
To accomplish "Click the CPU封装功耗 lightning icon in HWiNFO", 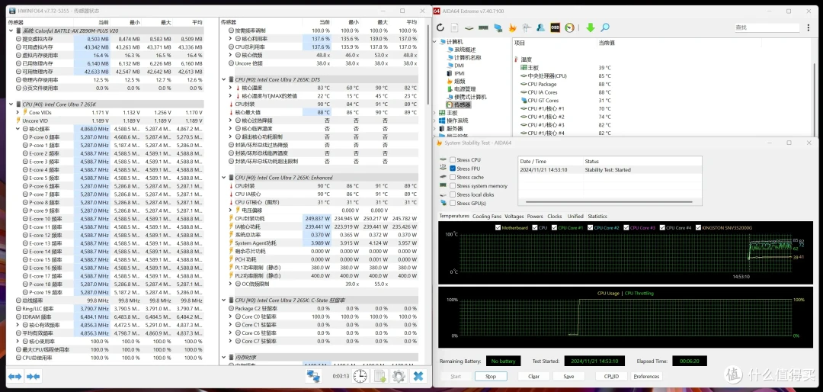I will click(231, 219).
